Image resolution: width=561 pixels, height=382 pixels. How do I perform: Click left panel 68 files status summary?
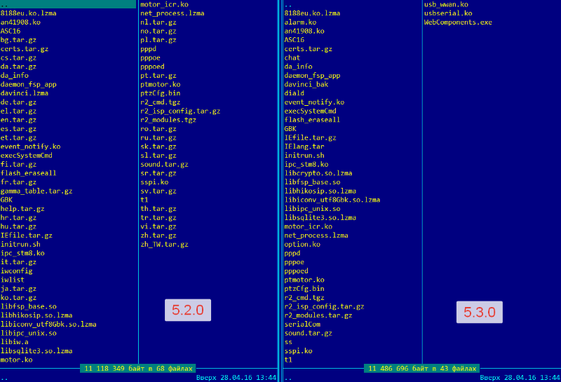click(x=138, y=369)
